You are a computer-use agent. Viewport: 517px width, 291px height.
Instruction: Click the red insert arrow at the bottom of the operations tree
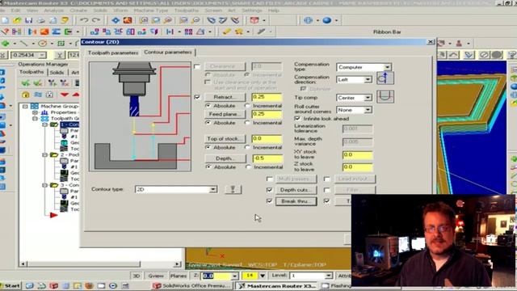click(x=54, y=215)
